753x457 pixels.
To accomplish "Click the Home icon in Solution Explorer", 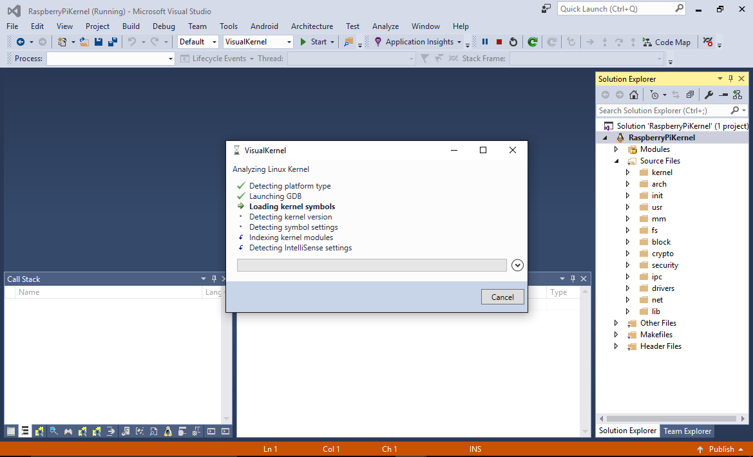I will coord(634,95).
